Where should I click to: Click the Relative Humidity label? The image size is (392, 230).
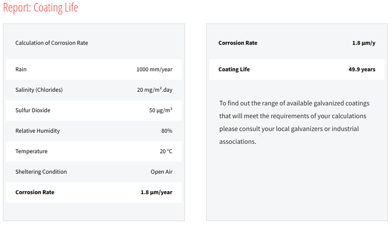[x=38, y=131]
